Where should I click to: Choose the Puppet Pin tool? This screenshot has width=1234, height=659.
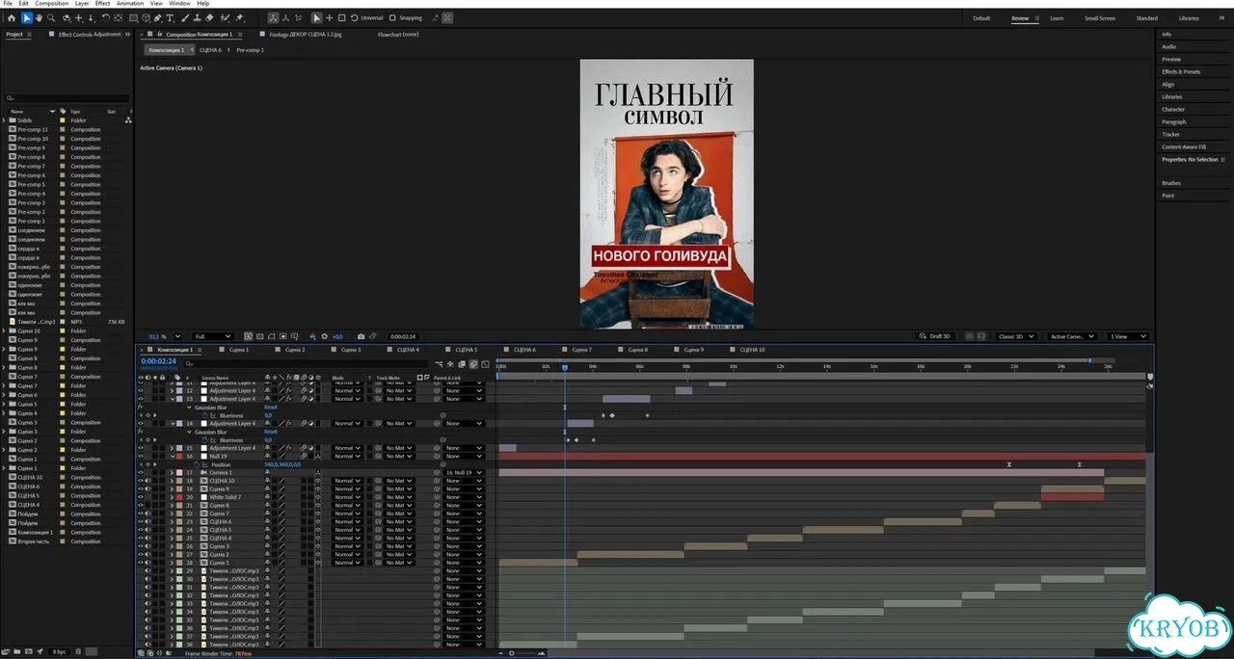pos(239,18)
